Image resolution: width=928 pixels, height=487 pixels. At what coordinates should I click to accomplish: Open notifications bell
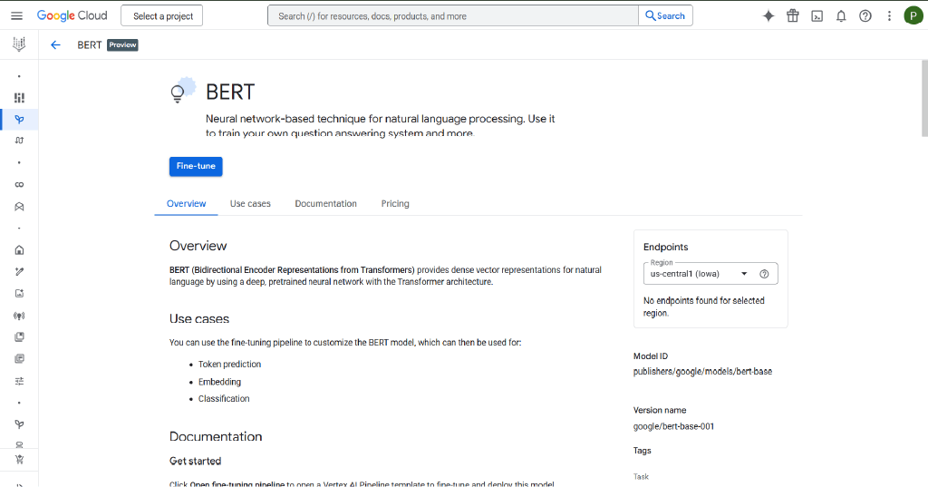click(x=841, y=16)
